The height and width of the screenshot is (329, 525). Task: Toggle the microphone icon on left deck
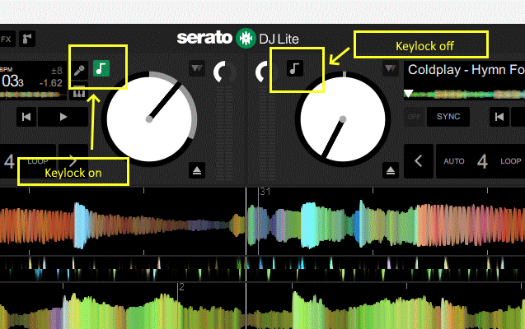tap(80, 70)
